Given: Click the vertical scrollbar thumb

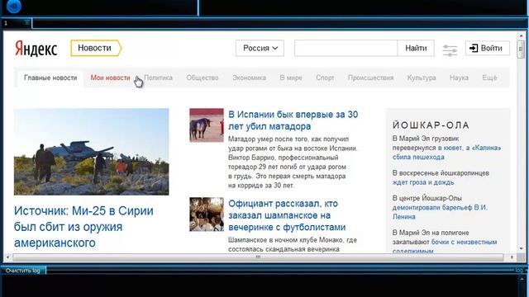Looking at the screenshot, I should pyautogui.click(x=522, y=49).
